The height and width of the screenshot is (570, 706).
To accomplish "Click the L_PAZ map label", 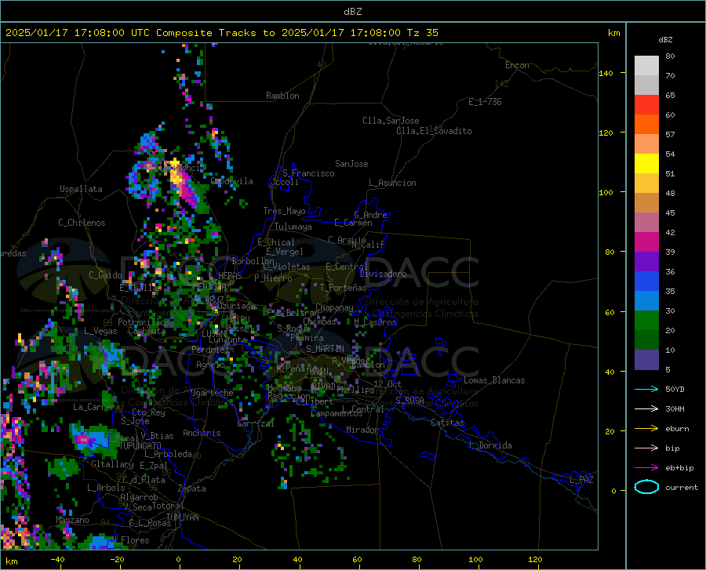I will 581,480.
